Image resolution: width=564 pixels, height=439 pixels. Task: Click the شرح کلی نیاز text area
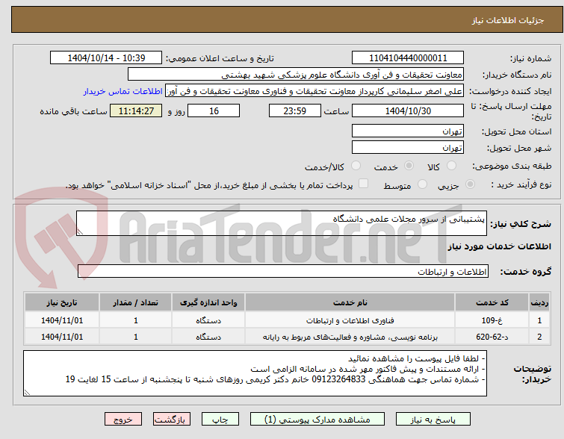click(x=282, y=223)
